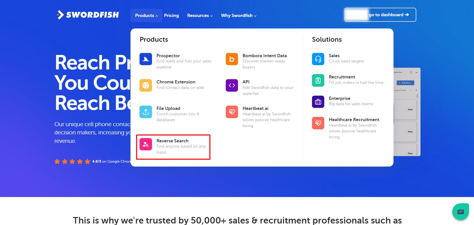Collapse the Products dropdown menu
This screenshot has width=474, height=225.
point(146,15)
